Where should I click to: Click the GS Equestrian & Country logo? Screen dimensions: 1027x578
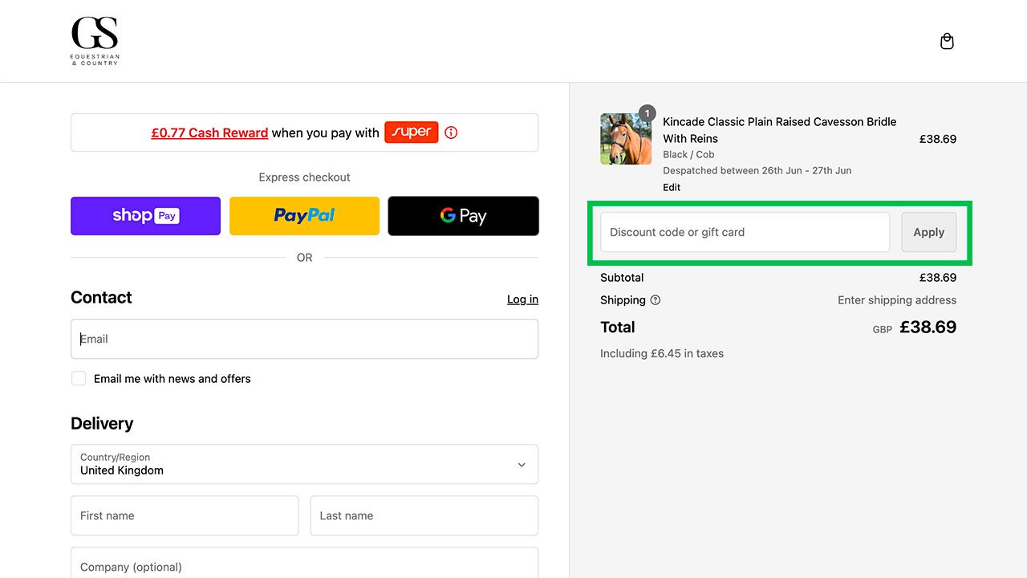click(95, 41)
